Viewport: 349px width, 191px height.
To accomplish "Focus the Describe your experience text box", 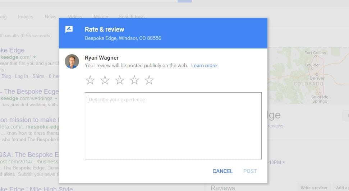I will (173, 126).
